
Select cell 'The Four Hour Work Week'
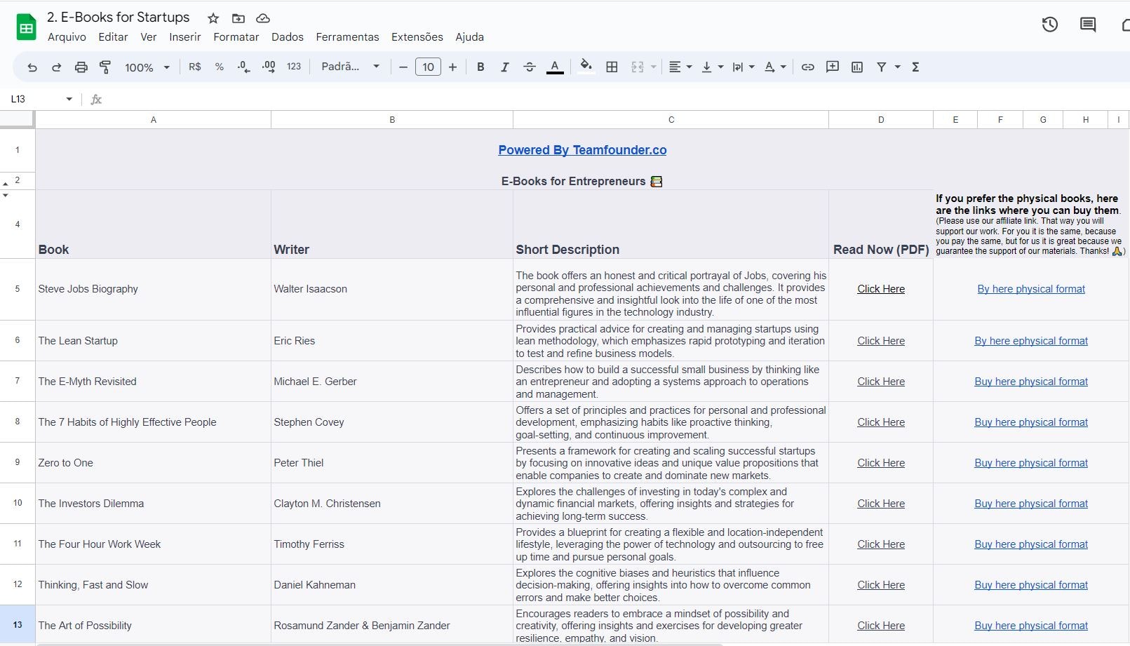click(153, 544)
